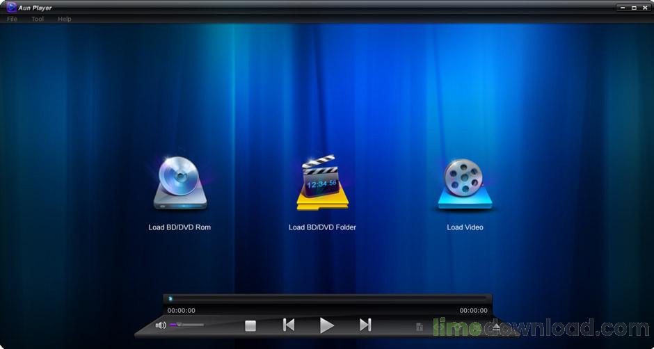Click the volume slider track
Screen dimensions: 654x349
[x=189, y=325]
